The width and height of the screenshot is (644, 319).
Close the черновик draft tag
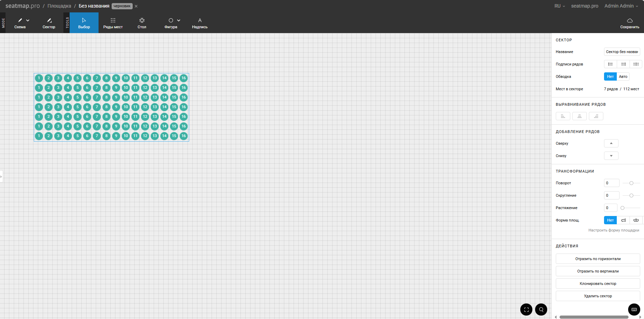pos(136,6)
